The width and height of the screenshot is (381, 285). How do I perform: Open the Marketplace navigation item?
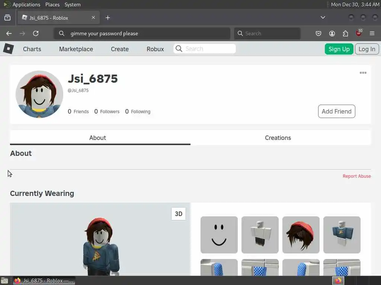click(x=76, y=49)
